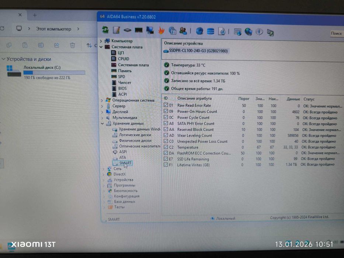
Task: Click the monitor icon in Explorer address bar
Action: click(x=19, y=28)
